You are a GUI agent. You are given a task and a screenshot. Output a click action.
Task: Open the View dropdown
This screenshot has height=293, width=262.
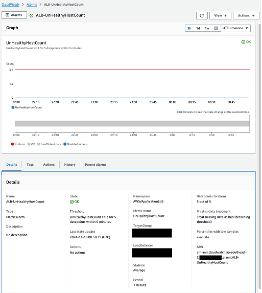(x=220, y=15)
